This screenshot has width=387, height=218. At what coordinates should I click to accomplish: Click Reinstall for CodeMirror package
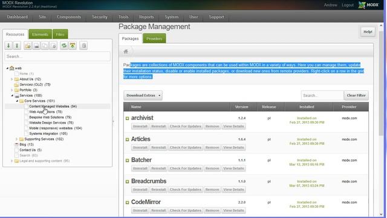[x=158, y=211]
